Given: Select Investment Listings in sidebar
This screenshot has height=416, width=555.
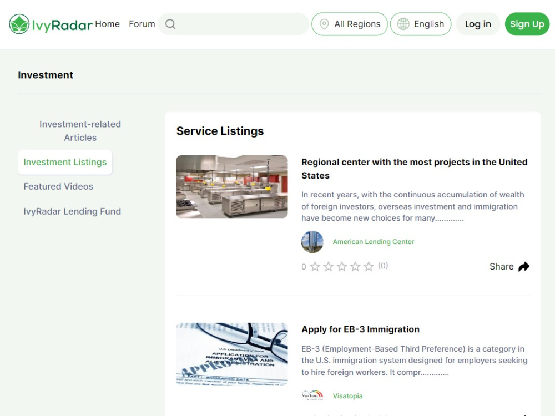Looking at the screenshot, I should point(65,162).
